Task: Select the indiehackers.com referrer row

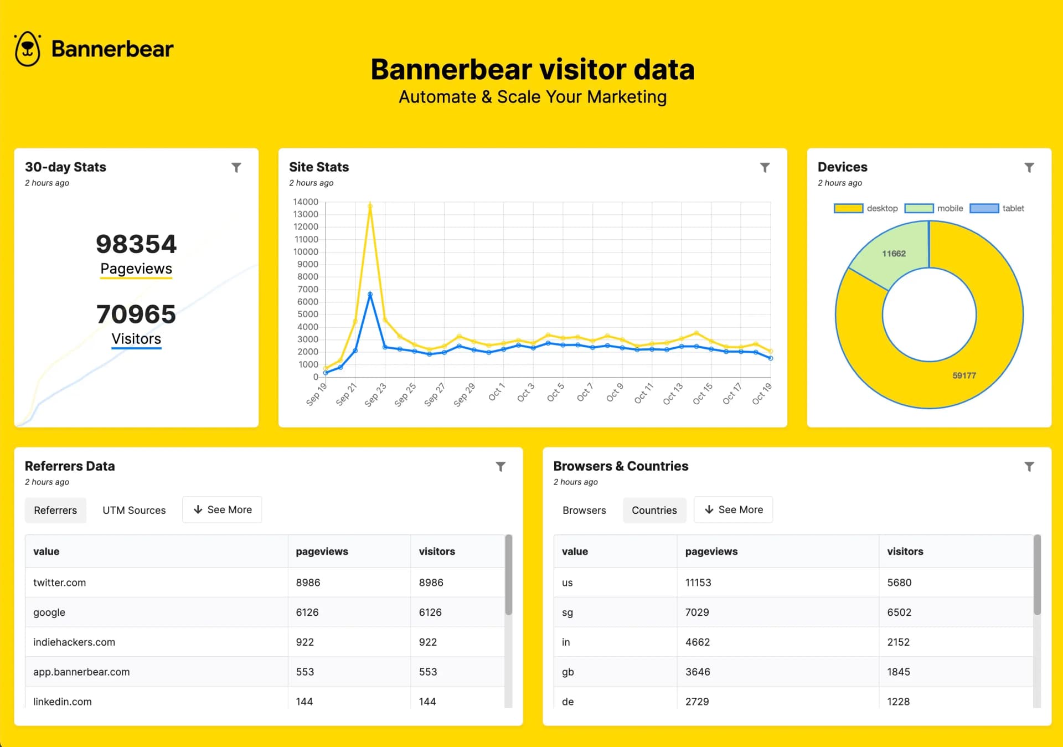Action: click(x=265, y=642)
